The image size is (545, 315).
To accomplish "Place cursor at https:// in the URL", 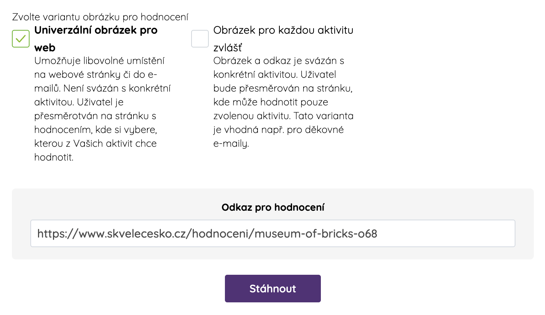I will pyautogui.click(x=56, y=234).
